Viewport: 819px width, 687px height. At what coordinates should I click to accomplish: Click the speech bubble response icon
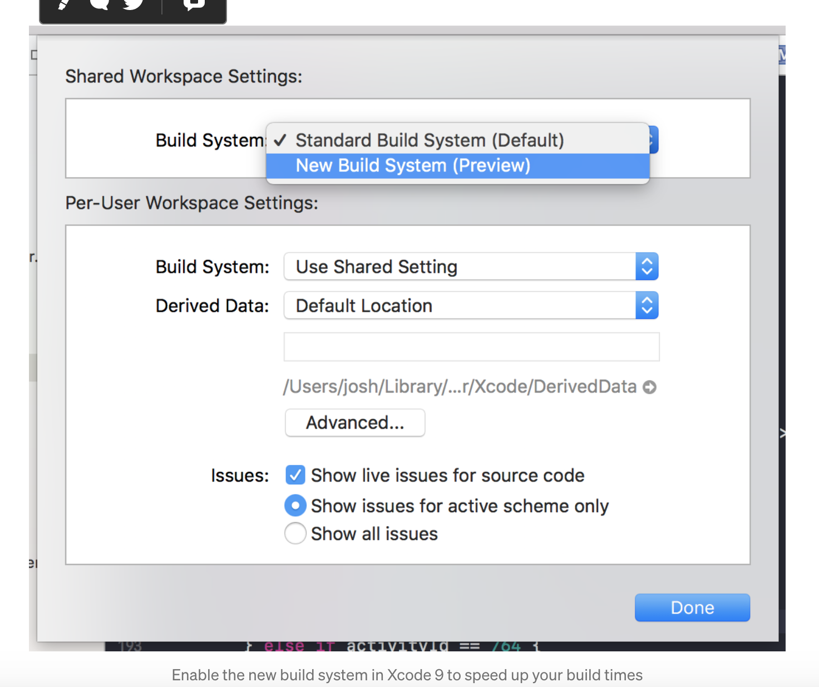(99, 4)
